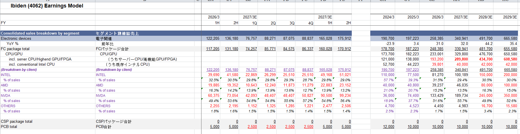Select INTEL value 39,690
Image resolution: width=520 pixels, height=134 pixels.
tap(214, 75)
